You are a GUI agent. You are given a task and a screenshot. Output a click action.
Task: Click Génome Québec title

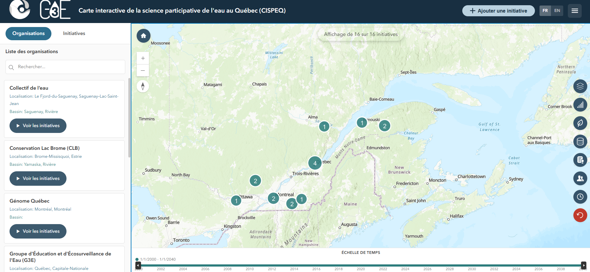[x=30, y=201]
